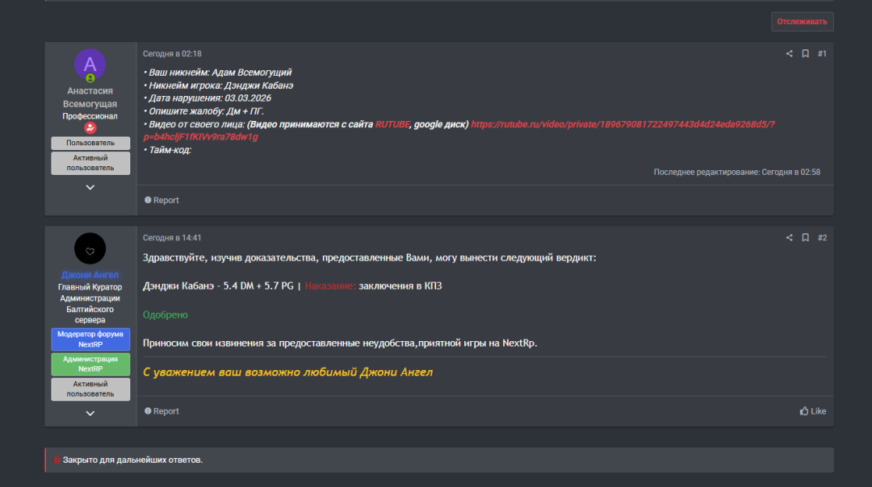Screen dimensions: 872x487
Task: Open the RUTUBE site link
Action: point(392,124)
